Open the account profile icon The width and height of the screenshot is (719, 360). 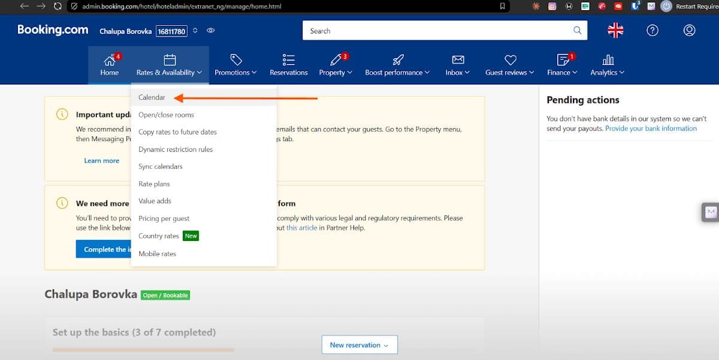[x=690, y=30]
